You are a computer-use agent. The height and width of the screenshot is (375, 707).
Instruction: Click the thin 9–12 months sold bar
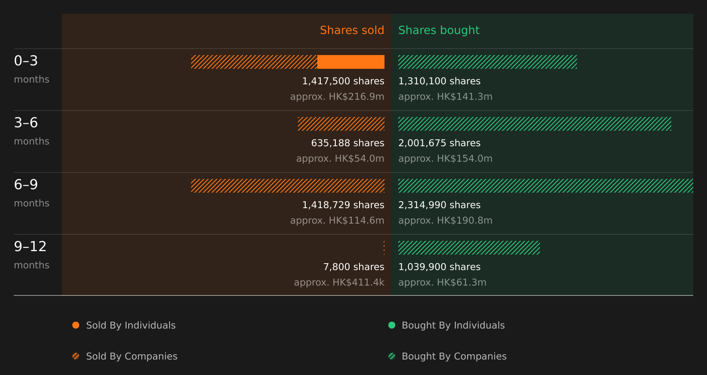384,248
